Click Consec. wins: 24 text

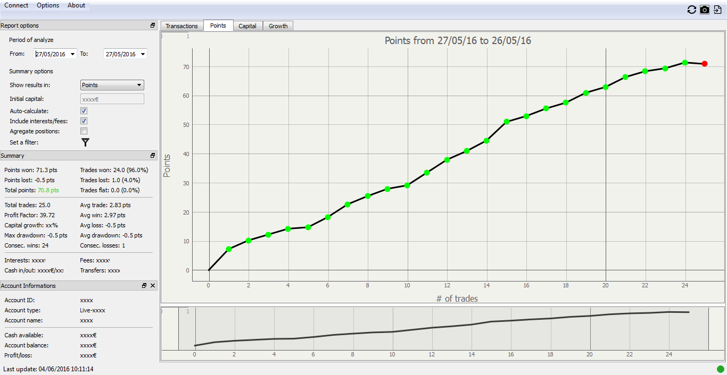27,245
